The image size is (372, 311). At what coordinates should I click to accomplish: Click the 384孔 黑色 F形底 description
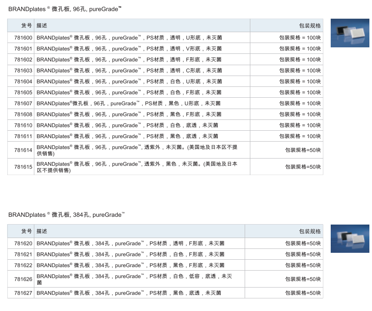[130, 265]
